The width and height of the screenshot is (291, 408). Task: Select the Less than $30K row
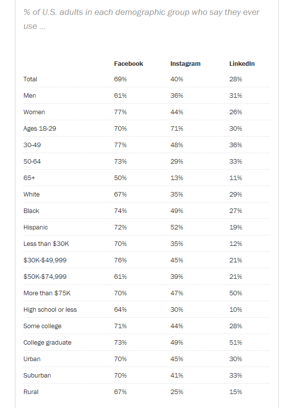pyautogui.click(x=147, y=244)
